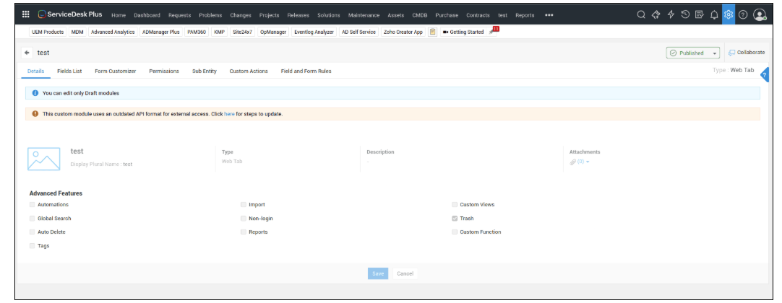
Task: Toggle the Global Search checkbox
Action: [x=32, y=219]
